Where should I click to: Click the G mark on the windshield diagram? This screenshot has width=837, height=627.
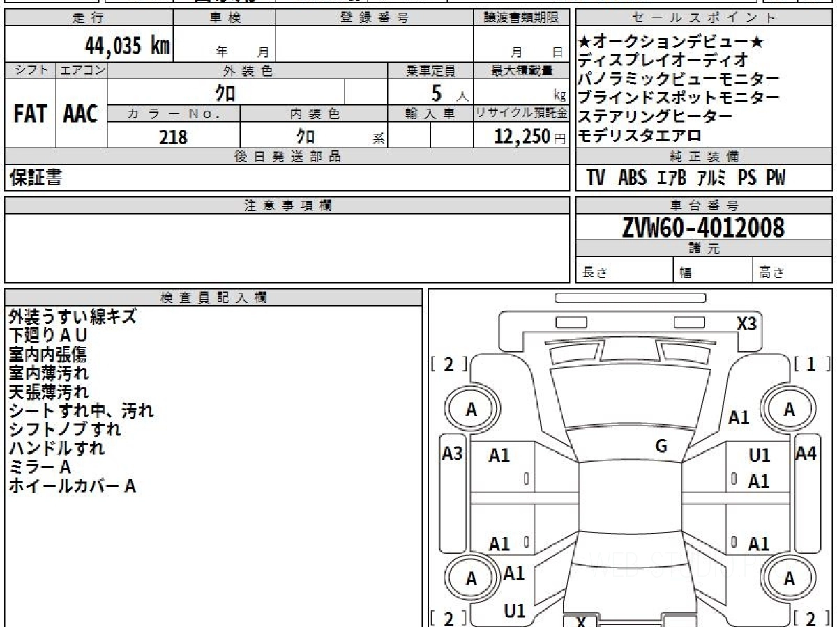coord(661,447)
